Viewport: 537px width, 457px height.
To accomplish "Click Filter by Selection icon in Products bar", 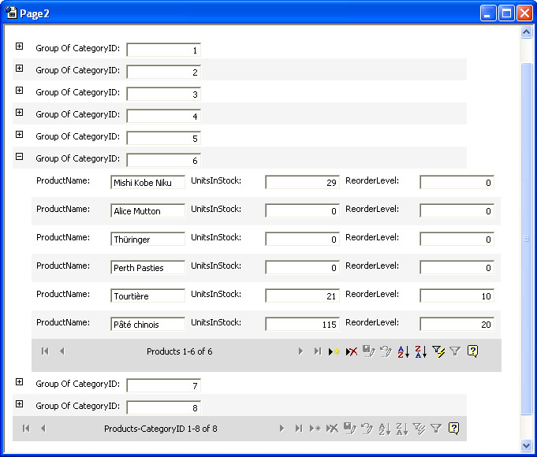I will 438,351.
